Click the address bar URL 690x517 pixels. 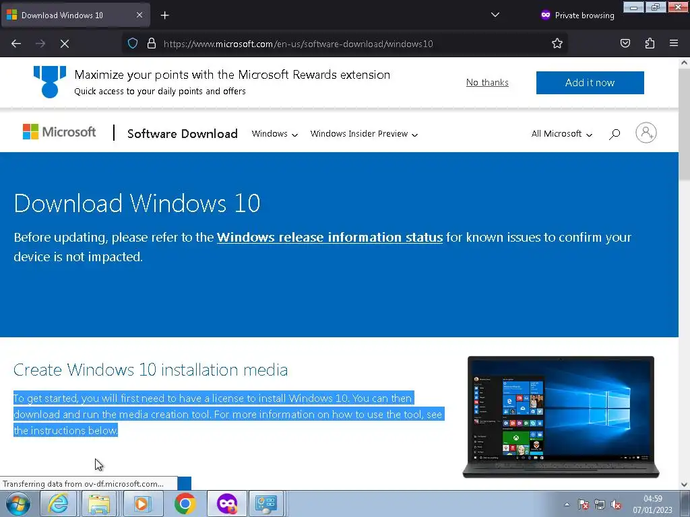tap(299, 44)
